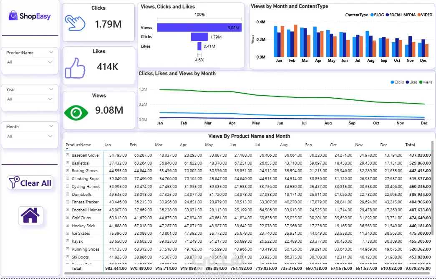The height and width of the screenshot is (279, 436).
Task: Click the Home house icon
Action: click(x=30, y=216)
